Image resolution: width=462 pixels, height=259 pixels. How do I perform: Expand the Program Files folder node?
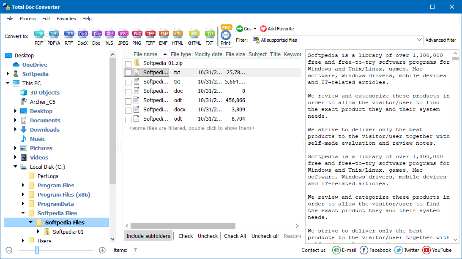click(23, 185)
